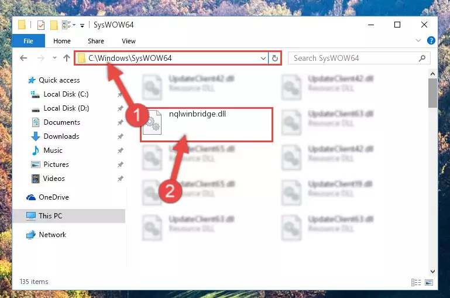Open the Customize Quick Access Toolbar dropdown
450x298 pixels.
tap(82, 26)
